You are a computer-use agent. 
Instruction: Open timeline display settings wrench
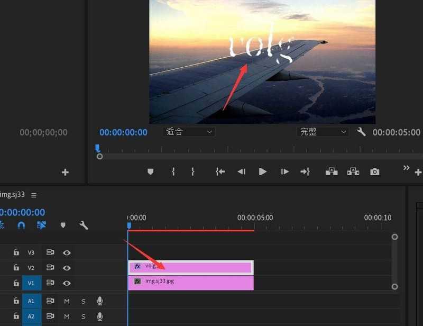84,225
